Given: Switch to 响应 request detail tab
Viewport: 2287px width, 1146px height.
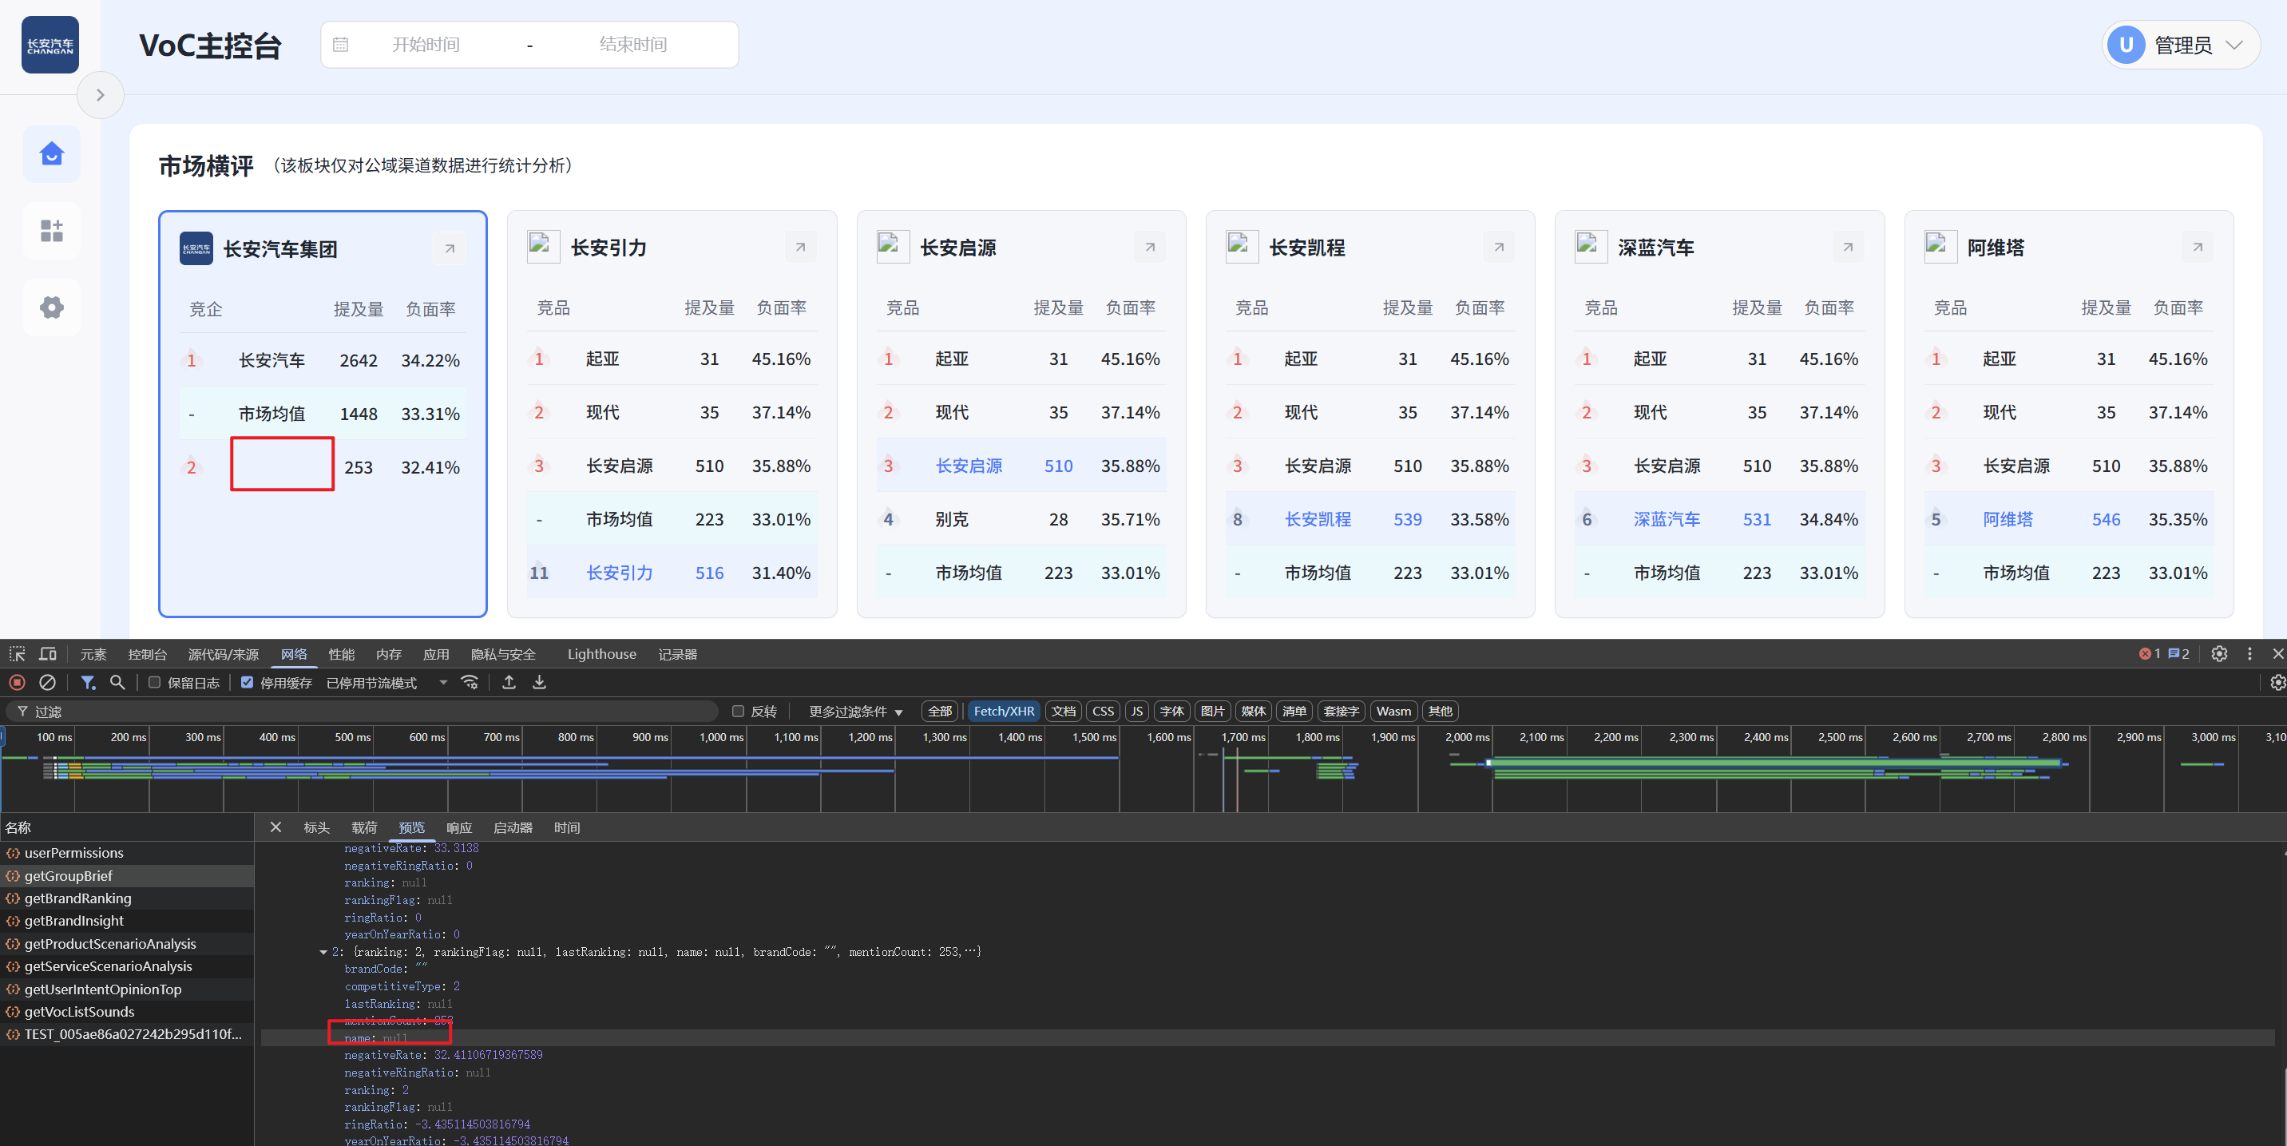Looking at the screenshot, I should point(459,827).
